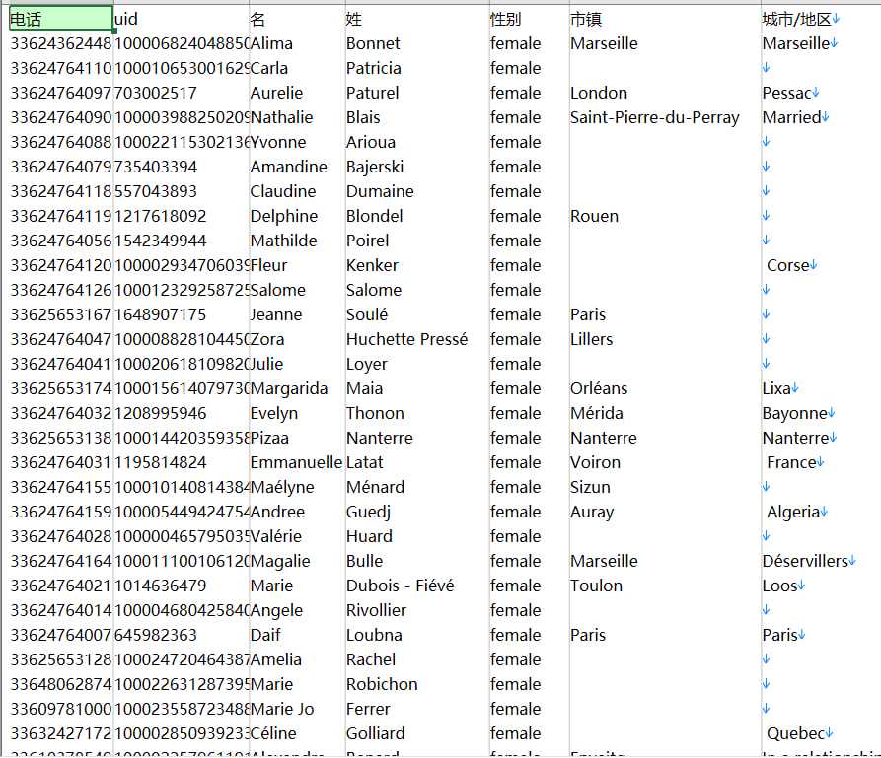Viewport: 881px width, 758px height.
Task: Select the first name cell Amandine
Action: click(297, 167)
